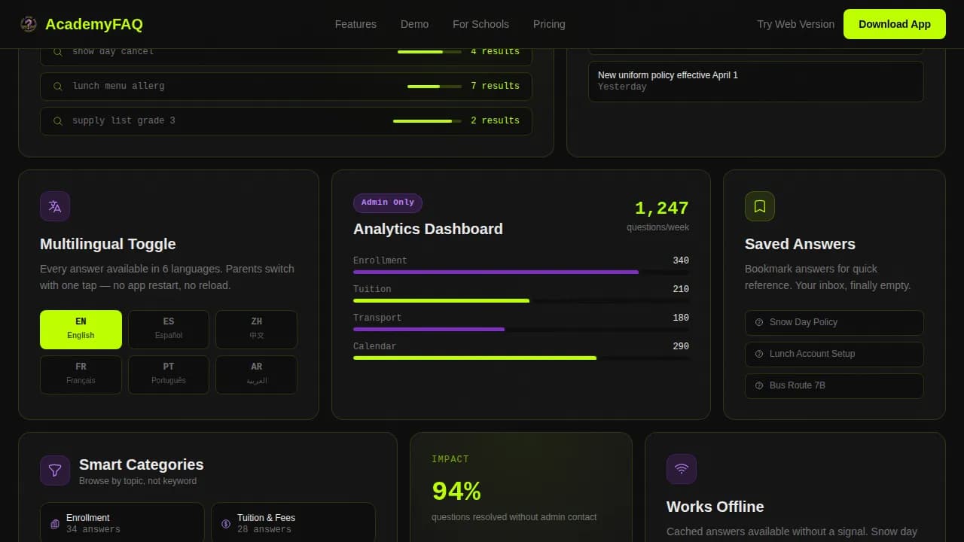Open the Snow Day Policy saved answer
The image size is (964, 542).
coord(834,322)
